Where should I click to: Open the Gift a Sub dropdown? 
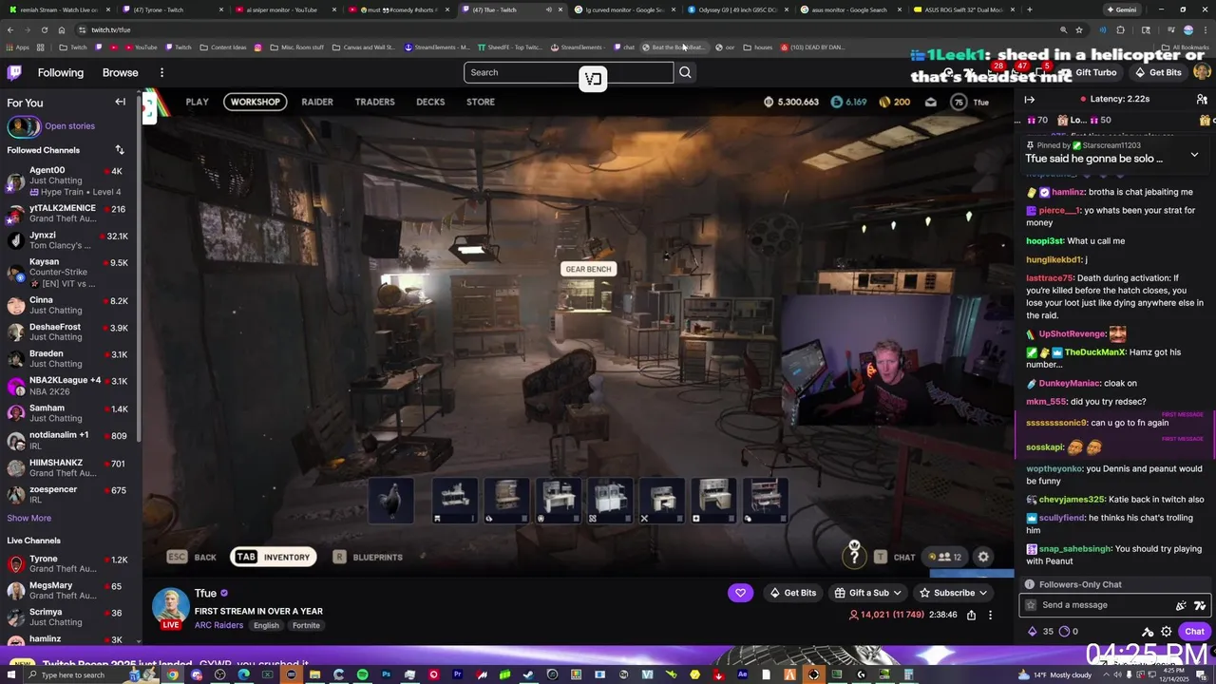coord(869,593)
